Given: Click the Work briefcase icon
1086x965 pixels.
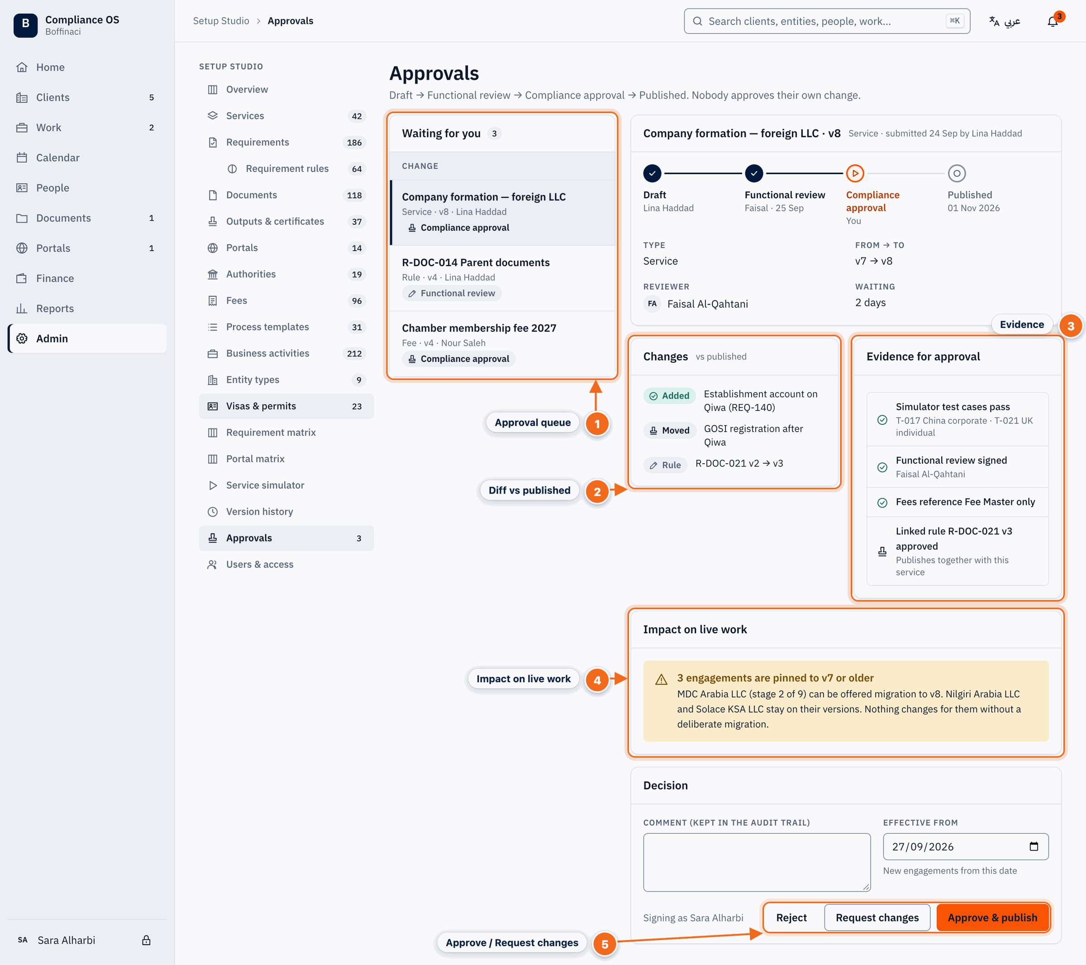Looking at the screenshot, I should pyautogui.click(x=22, y=128).
